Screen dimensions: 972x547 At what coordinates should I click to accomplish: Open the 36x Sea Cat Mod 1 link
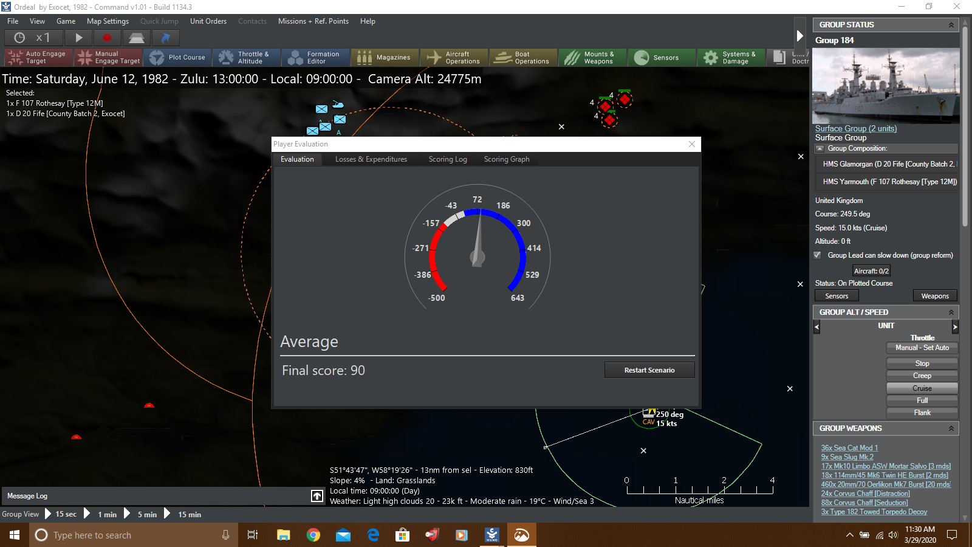click(849, 448)
